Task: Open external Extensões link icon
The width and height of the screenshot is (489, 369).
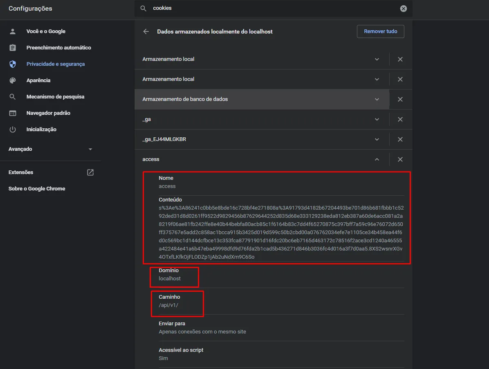Action: (90, 172)
